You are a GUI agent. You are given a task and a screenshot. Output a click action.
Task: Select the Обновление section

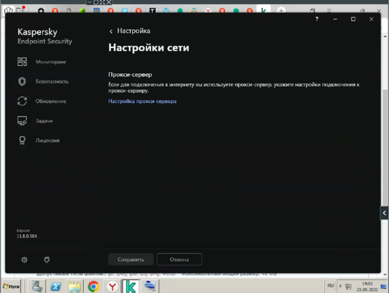click(51, 101)
